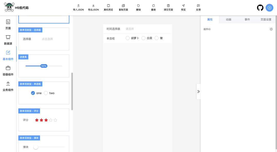Click the fifth empty rating star
277x152 pixels.
[55, 120]
